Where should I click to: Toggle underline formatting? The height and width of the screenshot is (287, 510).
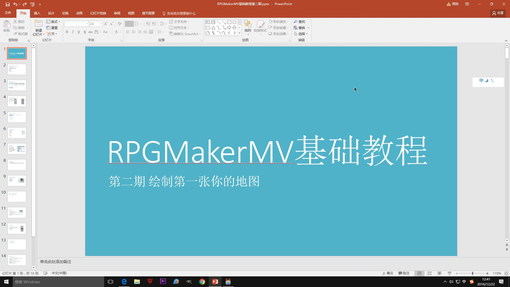(x=79, y=32)
